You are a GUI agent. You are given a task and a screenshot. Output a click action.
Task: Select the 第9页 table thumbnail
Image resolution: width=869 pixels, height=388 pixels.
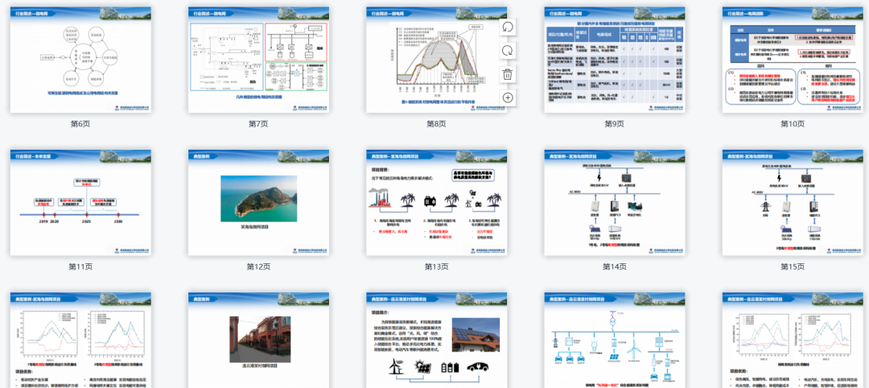(615, 60)
